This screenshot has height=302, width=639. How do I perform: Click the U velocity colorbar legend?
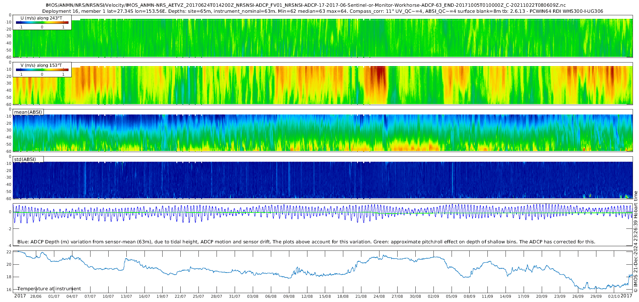tap(42, 22)
